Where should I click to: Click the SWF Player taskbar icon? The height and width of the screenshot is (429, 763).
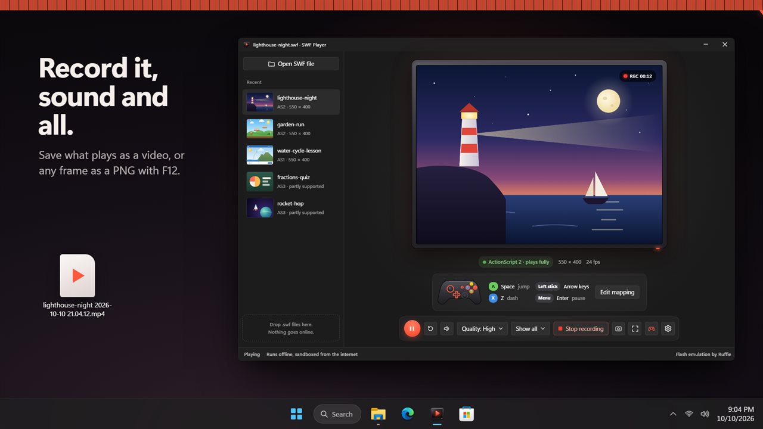(x=437, y=414)
